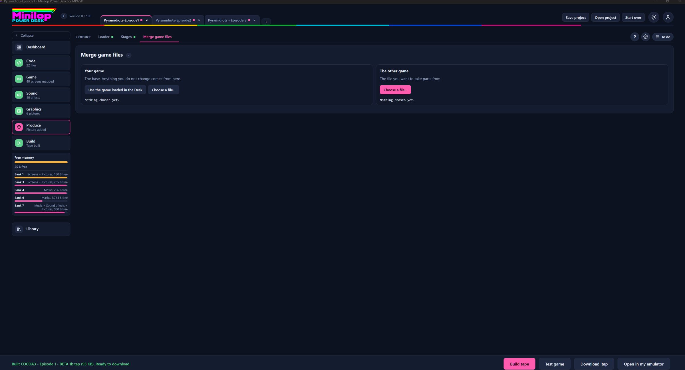Add a new project tab with plus
This screenshot has width=685, height=370.
click(x=266, y=22)
